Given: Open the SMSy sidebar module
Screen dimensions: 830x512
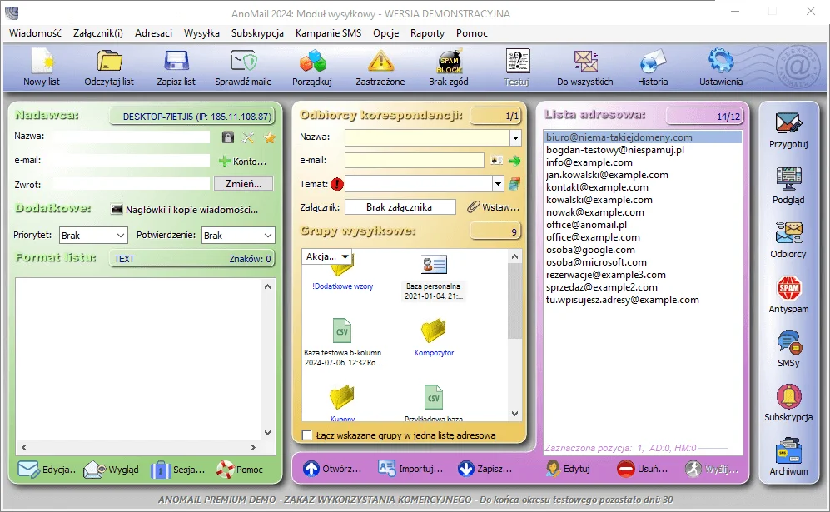Looking at the screenshot, I should tap(788, 349).
